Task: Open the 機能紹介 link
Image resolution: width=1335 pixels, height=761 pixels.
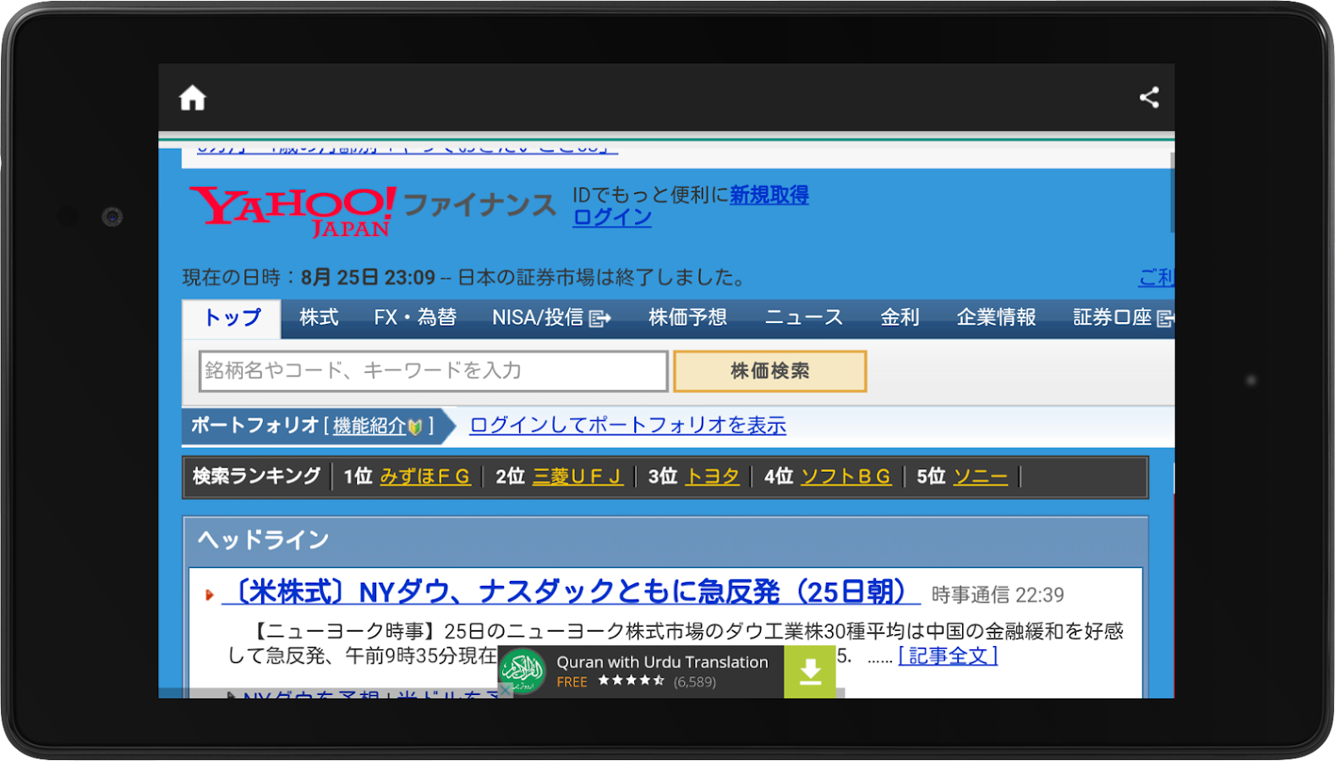Action: point(369,426)
